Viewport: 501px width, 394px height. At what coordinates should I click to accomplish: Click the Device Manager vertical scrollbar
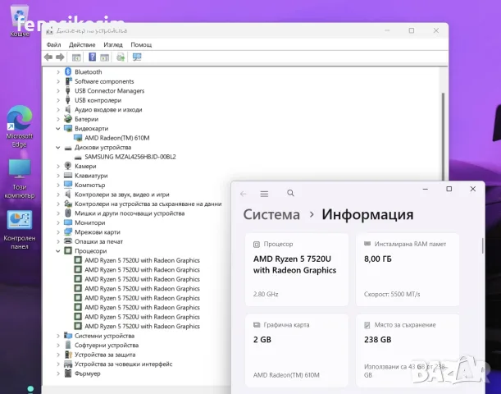[x=443, y=138]
